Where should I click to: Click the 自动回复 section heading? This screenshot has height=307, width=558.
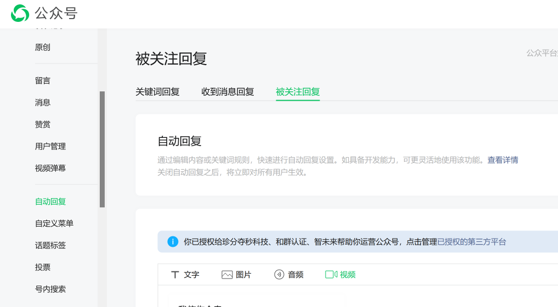pyautogui.click(x=180, y=141)
